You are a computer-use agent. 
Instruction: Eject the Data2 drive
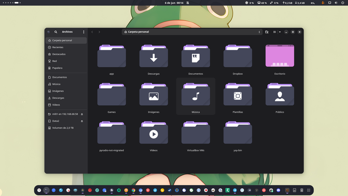(x=82, y=121)
